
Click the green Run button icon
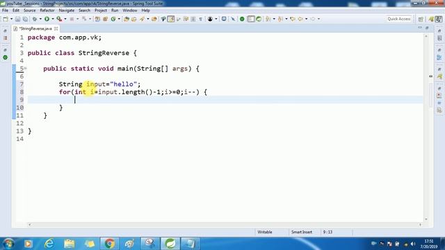coord(47,19)
